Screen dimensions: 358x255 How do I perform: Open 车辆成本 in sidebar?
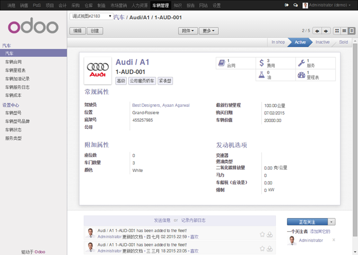coord(13,95)
